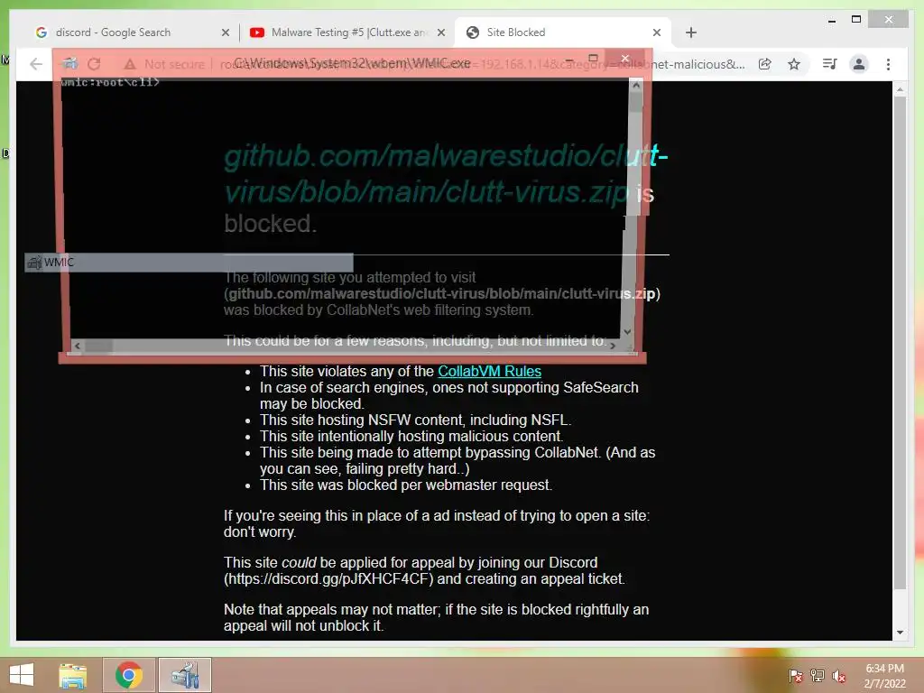The width and height of the screenshot is (924, 693).
Task: Switch to the Malware Testing #5 YouTube tab
Action: [x=346, y=32]
